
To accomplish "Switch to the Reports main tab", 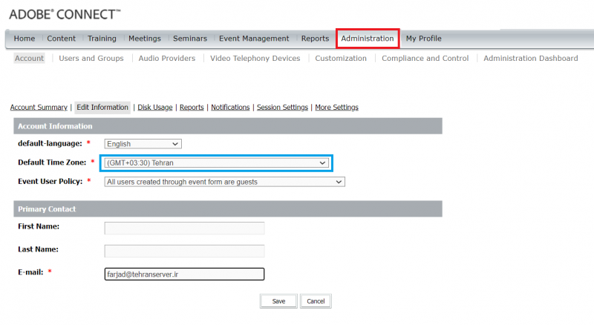I will 315,39.
